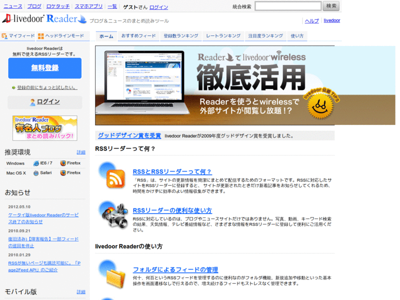Open the RSSとRSSリーダーって何？ link
Screen dimensions: 400x300
(x=172, y=171)
